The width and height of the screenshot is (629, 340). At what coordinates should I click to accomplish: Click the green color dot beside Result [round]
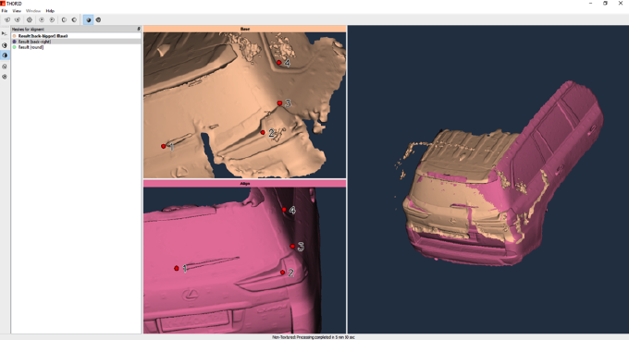point(15,47)
